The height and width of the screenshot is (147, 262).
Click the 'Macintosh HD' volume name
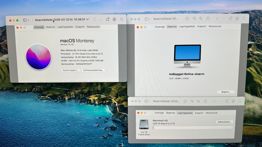(x=160, y=121)
